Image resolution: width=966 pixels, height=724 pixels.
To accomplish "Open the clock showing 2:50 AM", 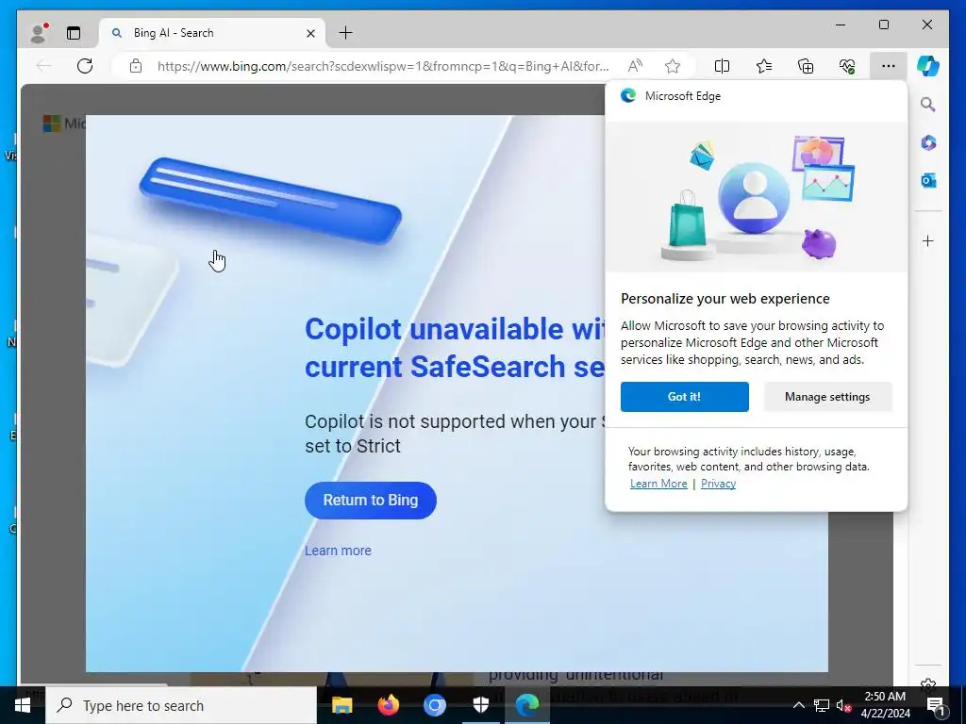I will coord(885,705).
